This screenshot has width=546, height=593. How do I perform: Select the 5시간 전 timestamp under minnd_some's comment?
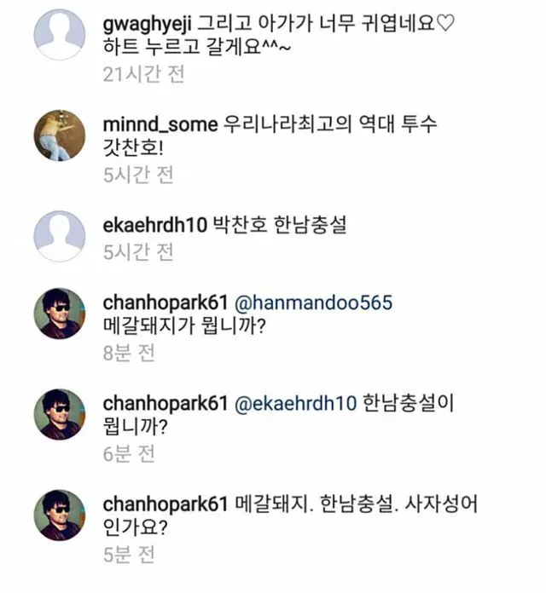click(138, 175)
